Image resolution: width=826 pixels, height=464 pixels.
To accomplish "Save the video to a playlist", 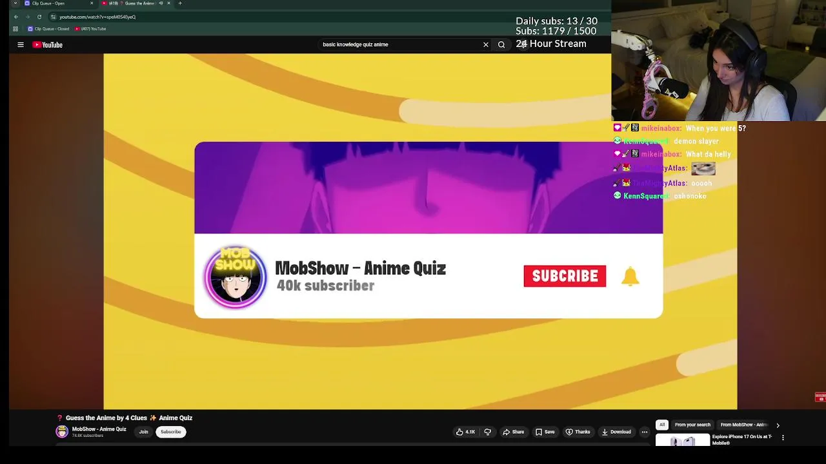I will (x=545, y=432).
